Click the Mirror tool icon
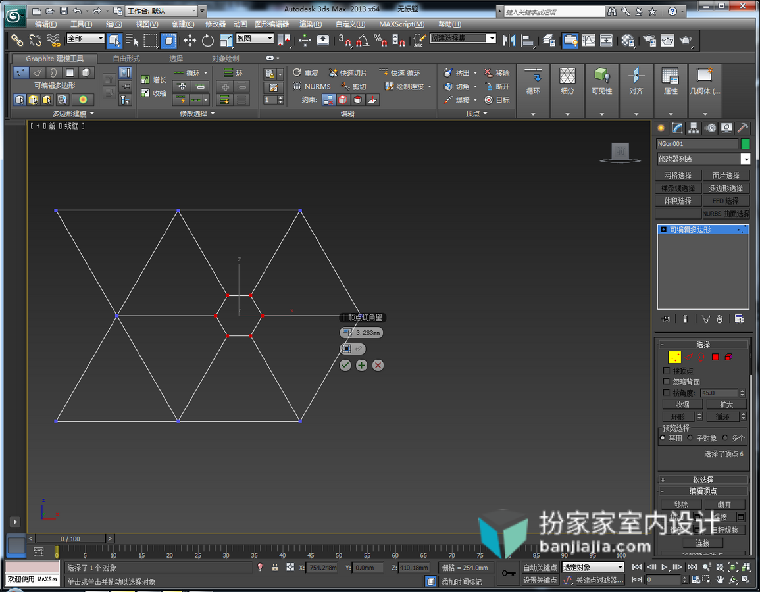Screen dimensions: 760x592 (509, 41)
